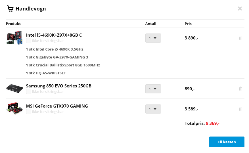Toggle insurance checkbox for Intel i5-4690K bundle

29,41
